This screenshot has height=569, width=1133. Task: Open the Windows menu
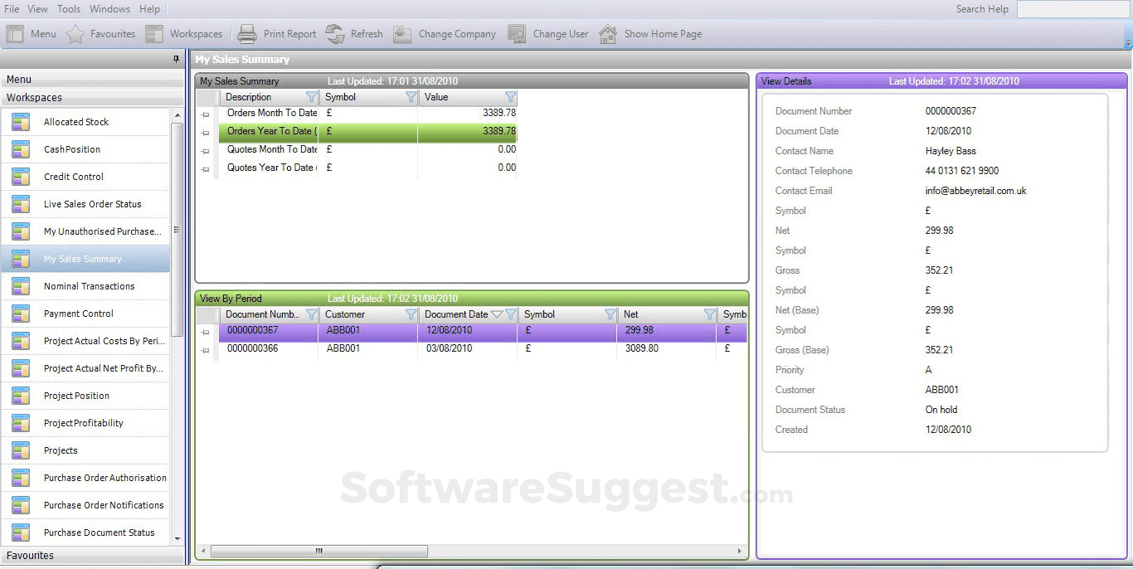[x=109, y=8]
